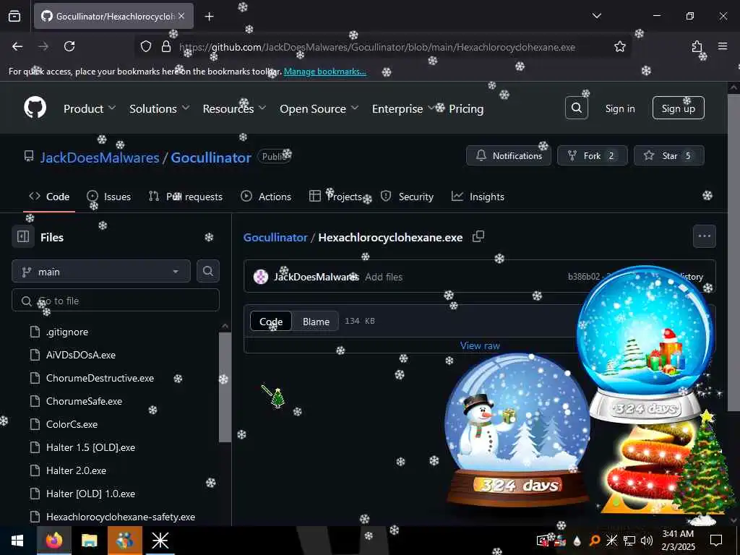Expand the Open Source menu
Screen dimensions: 740x555
click(319, 108)
